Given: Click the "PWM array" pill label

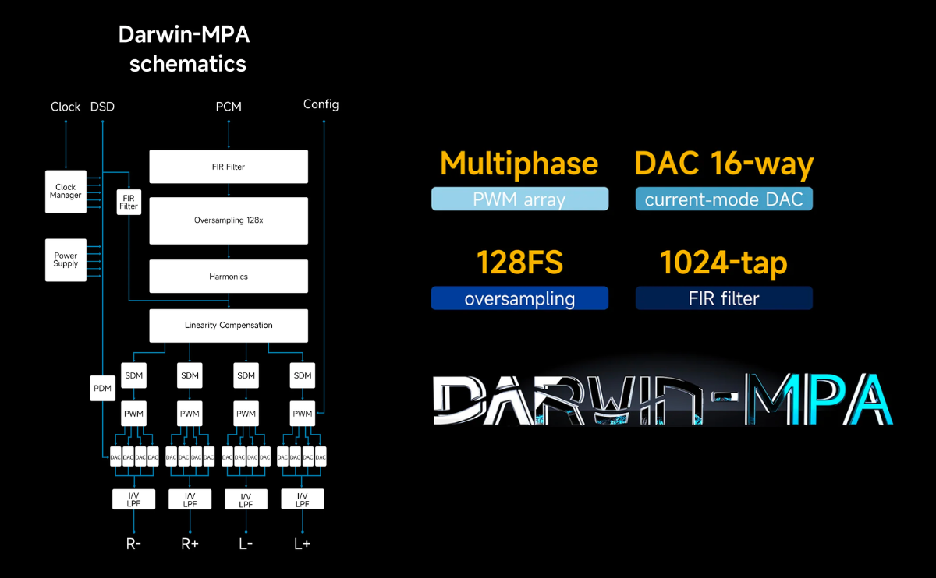Looking at the screenshot, I should (519, 199).
